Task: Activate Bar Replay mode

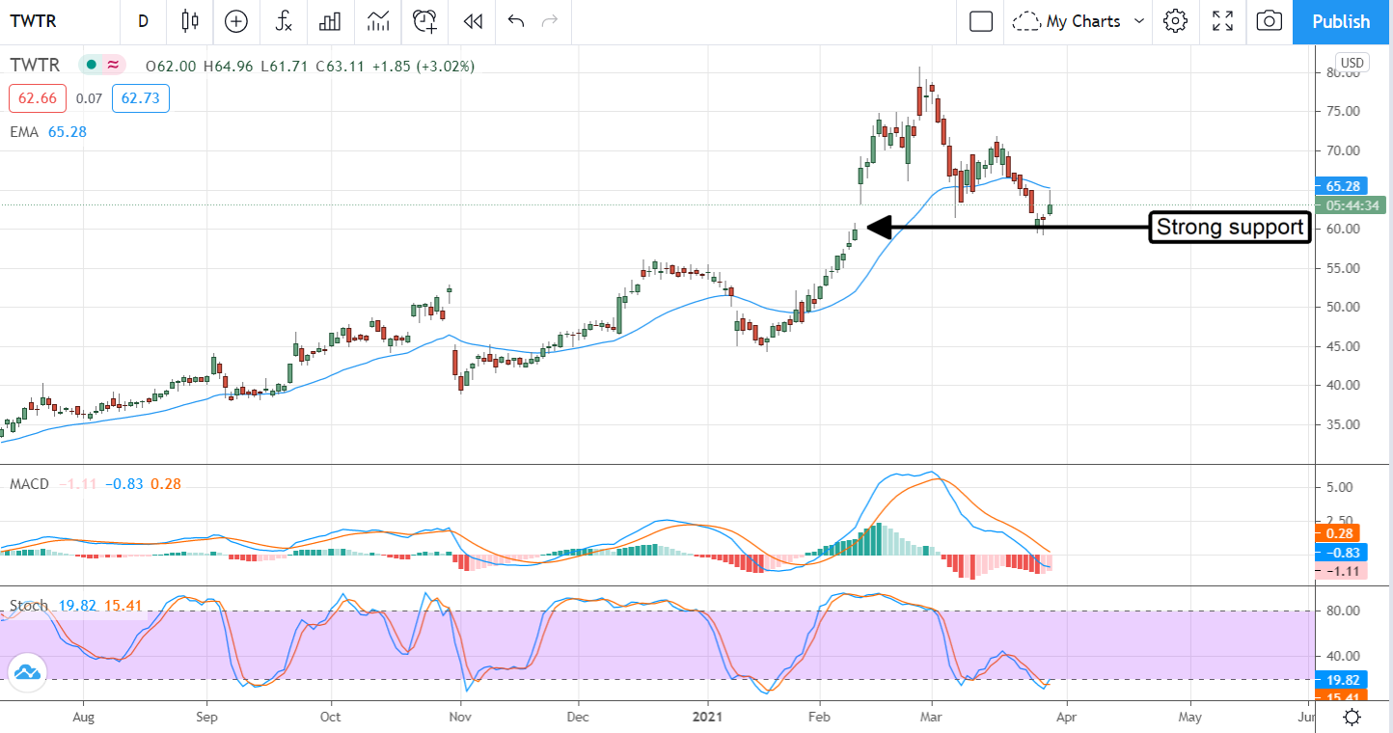Action: click(x=472, y=21)
